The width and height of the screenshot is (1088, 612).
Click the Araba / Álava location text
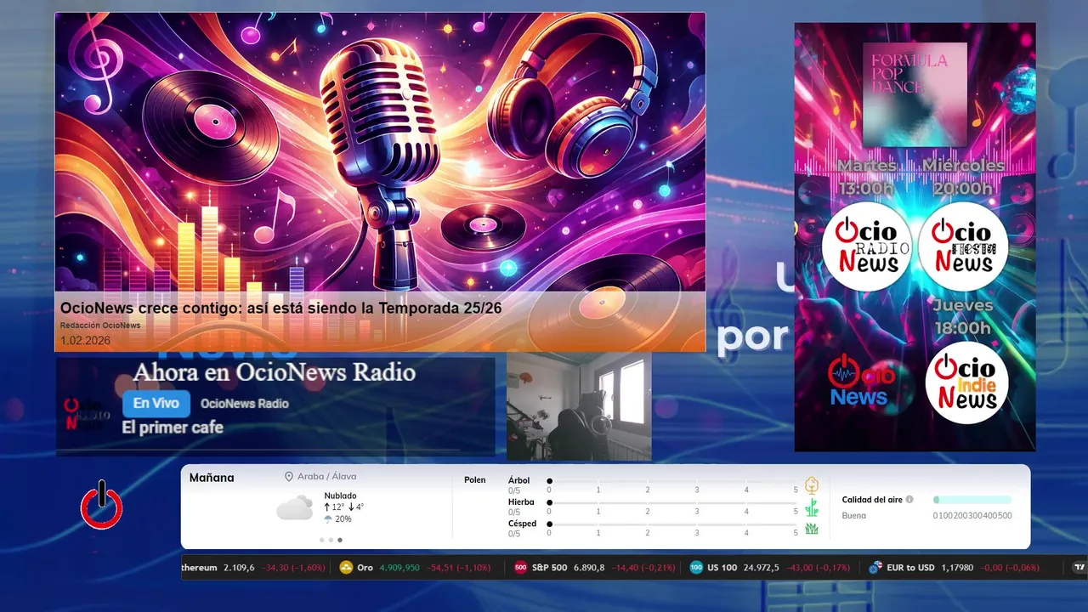tap(326, 477)
